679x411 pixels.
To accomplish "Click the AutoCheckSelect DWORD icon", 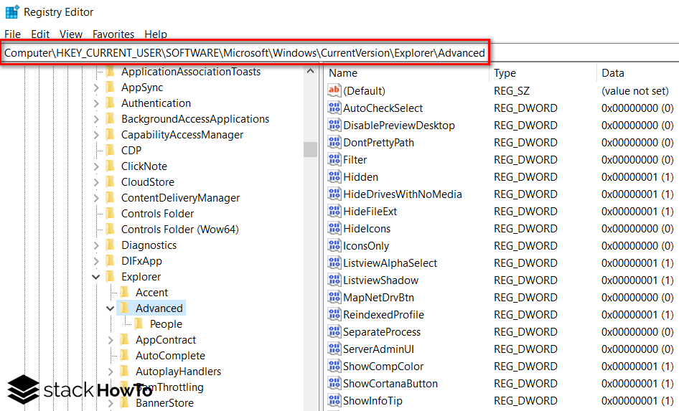I will 334,108.
